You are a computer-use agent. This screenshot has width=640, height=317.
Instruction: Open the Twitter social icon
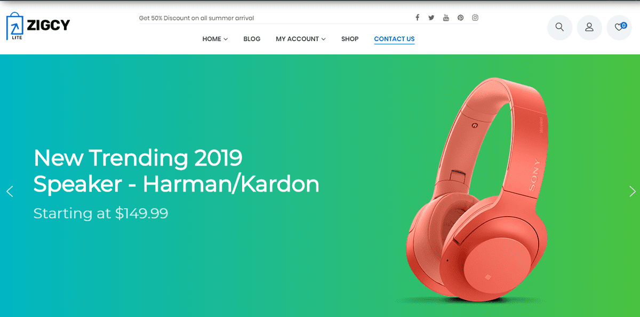coord(431,18)
